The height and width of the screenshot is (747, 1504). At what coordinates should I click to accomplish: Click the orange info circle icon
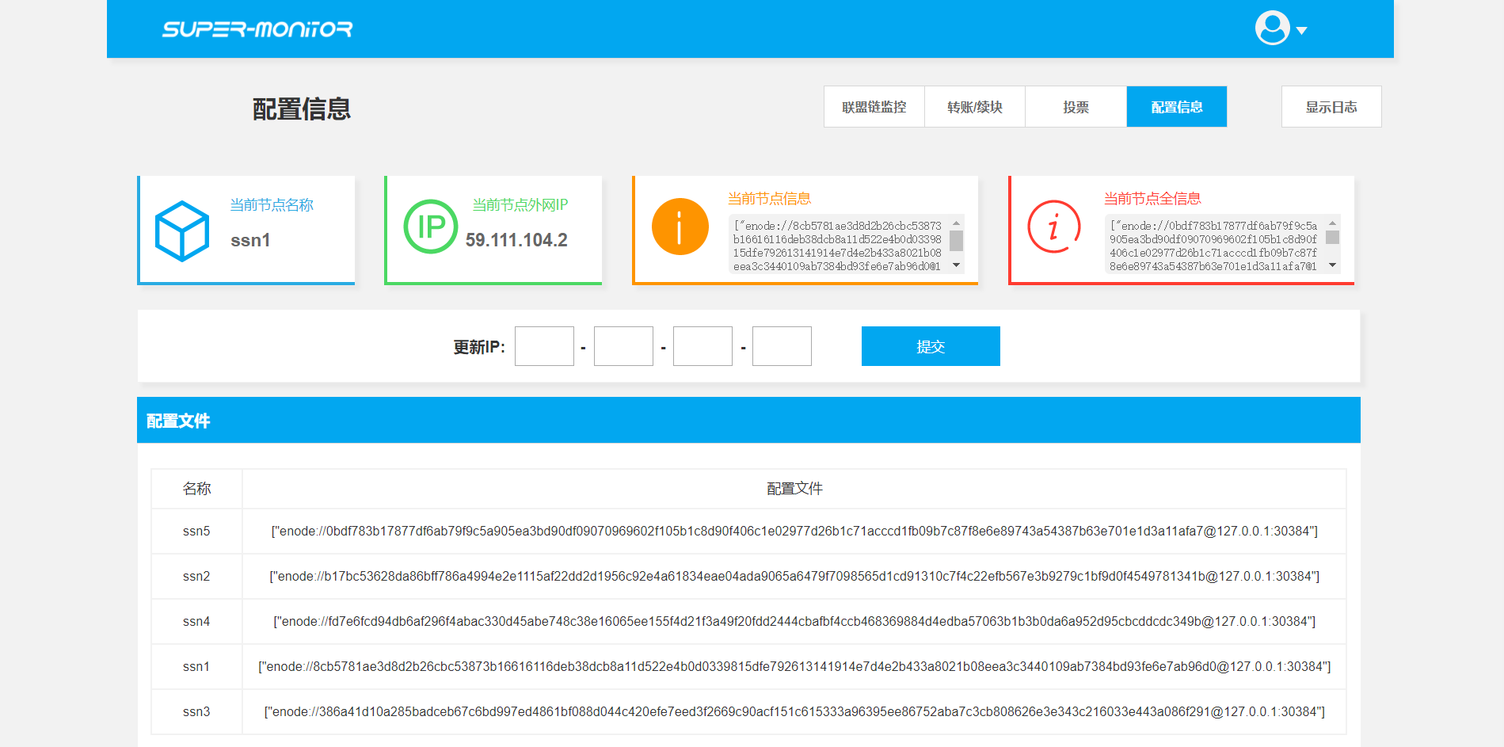pos(680,227)
